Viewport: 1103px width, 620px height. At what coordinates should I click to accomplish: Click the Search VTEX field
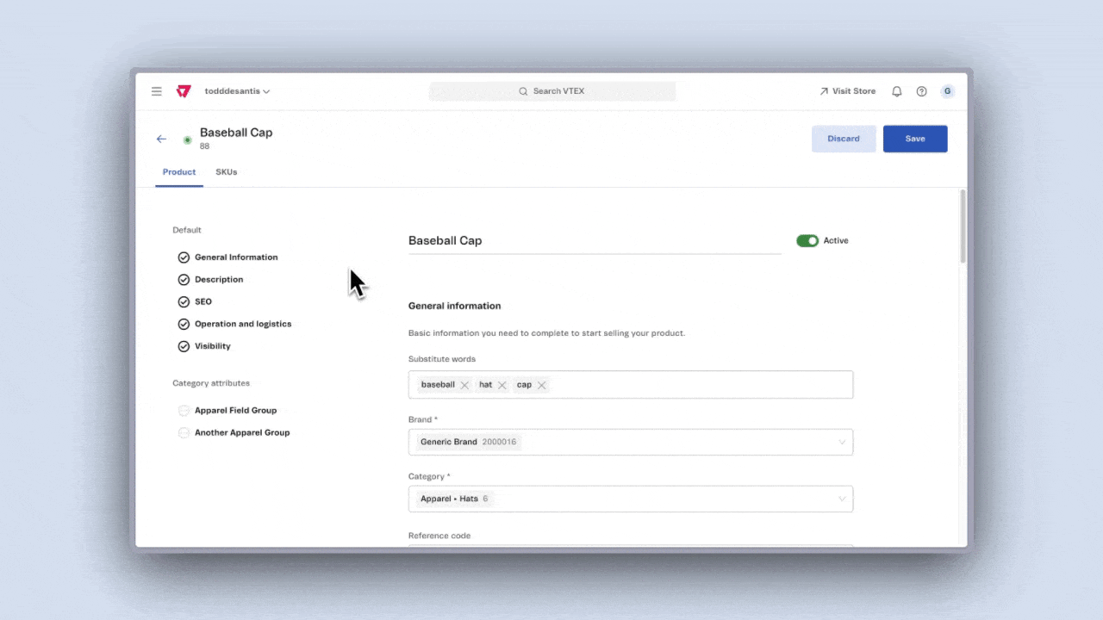[552, 91]
